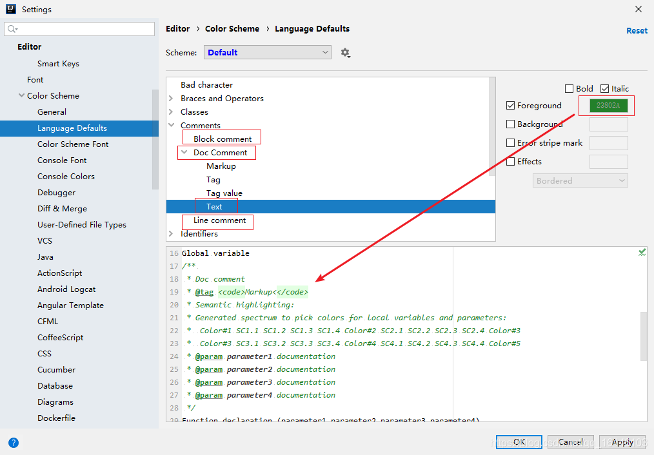Click Editor in the breadcrumb
The width and height of the screenshot is (654, 455).
click(x=177, y=29)
